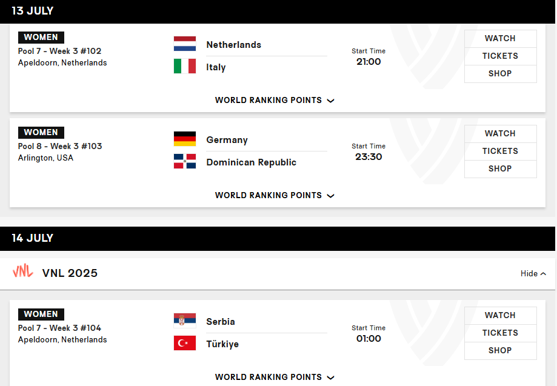Click the Netherlands flag icon
Screen dimensions: 557x386
(x=185, y=44)
